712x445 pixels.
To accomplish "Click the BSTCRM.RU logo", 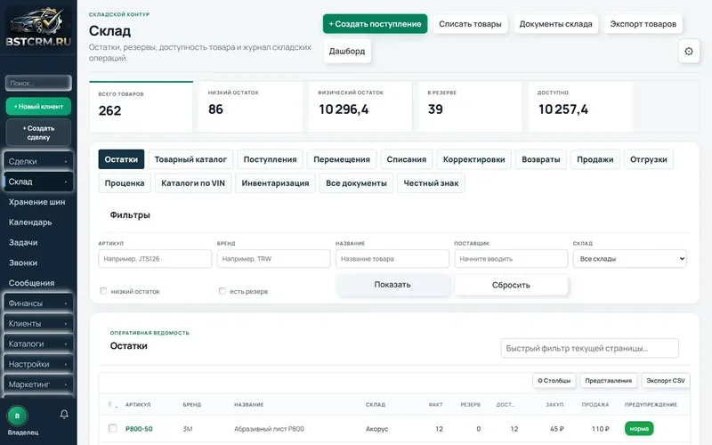I will click(x=38, y=27).
